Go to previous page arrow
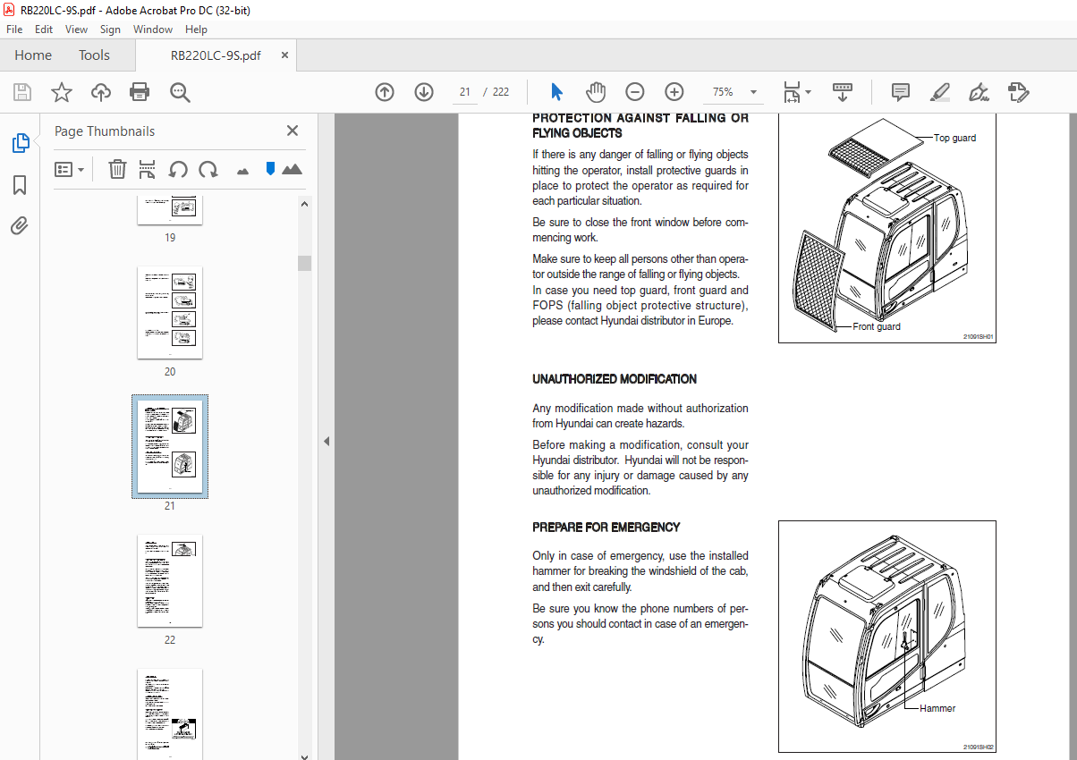The image size is (1077, 760). point(385,92)
